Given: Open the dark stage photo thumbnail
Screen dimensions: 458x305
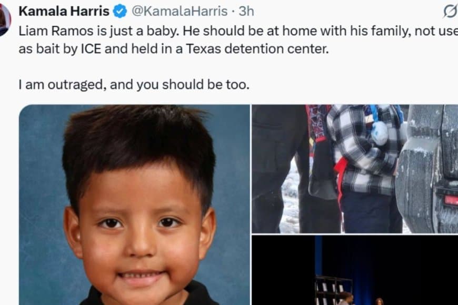Looking at the screenshot, I should pos(355,270).
